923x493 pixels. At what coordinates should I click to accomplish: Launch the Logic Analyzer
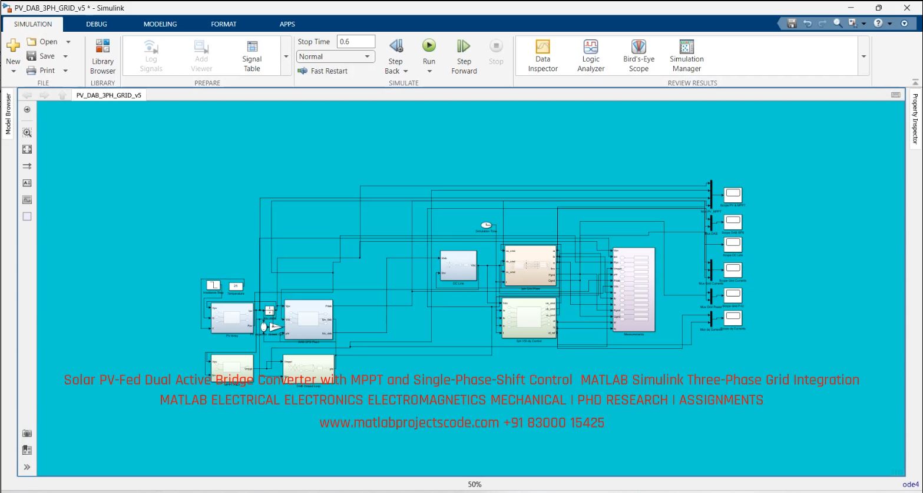click(x=591, y=56)
